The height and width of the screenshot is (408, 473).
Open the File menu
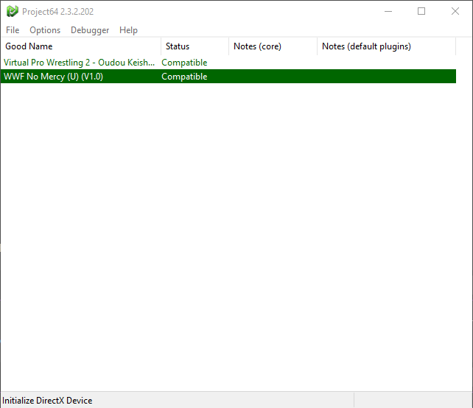coord(13,30)
